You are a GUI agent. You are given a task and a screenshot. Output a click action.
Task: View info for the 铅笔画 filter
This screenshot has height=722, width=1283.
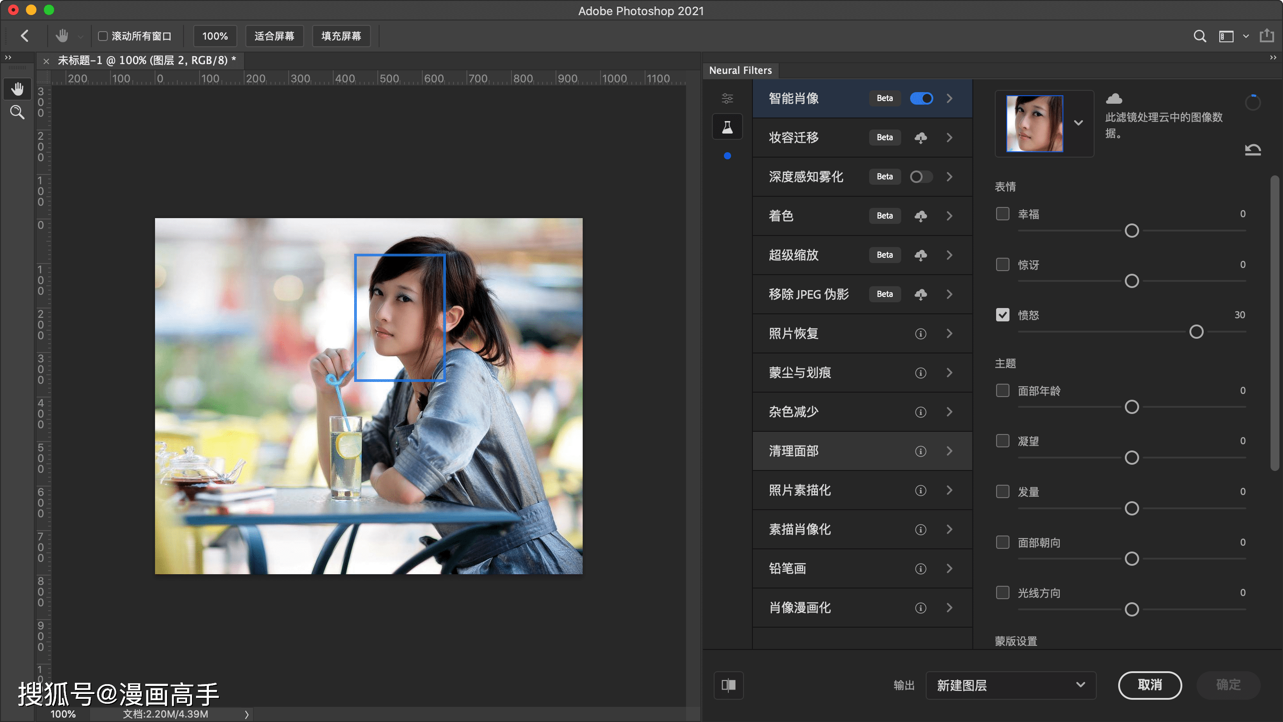pyautogui.click(x=921, y=569)
